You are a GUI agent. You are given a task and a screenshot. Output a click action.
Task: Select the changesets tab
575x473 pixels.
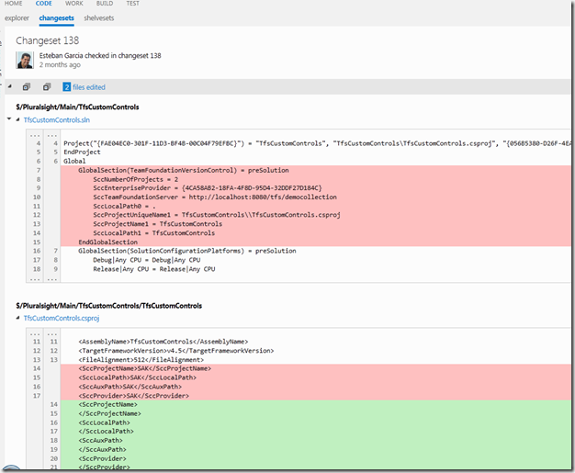point(56,18)
